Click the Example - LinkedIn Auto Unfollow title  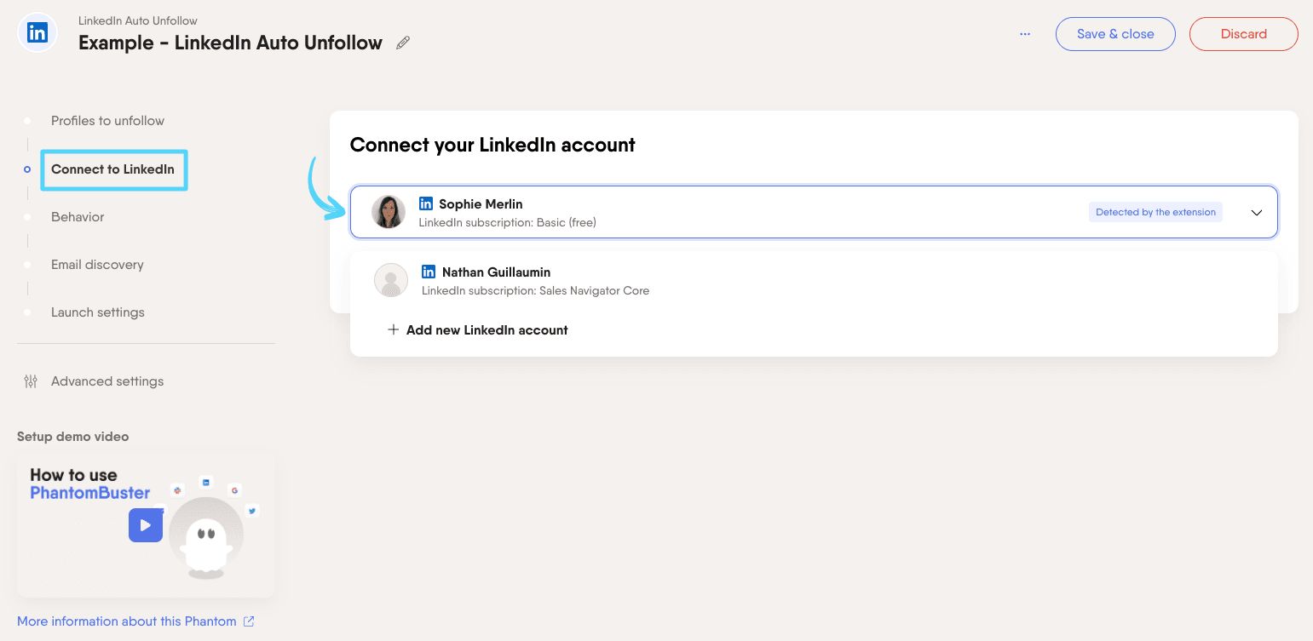(230, 43)
